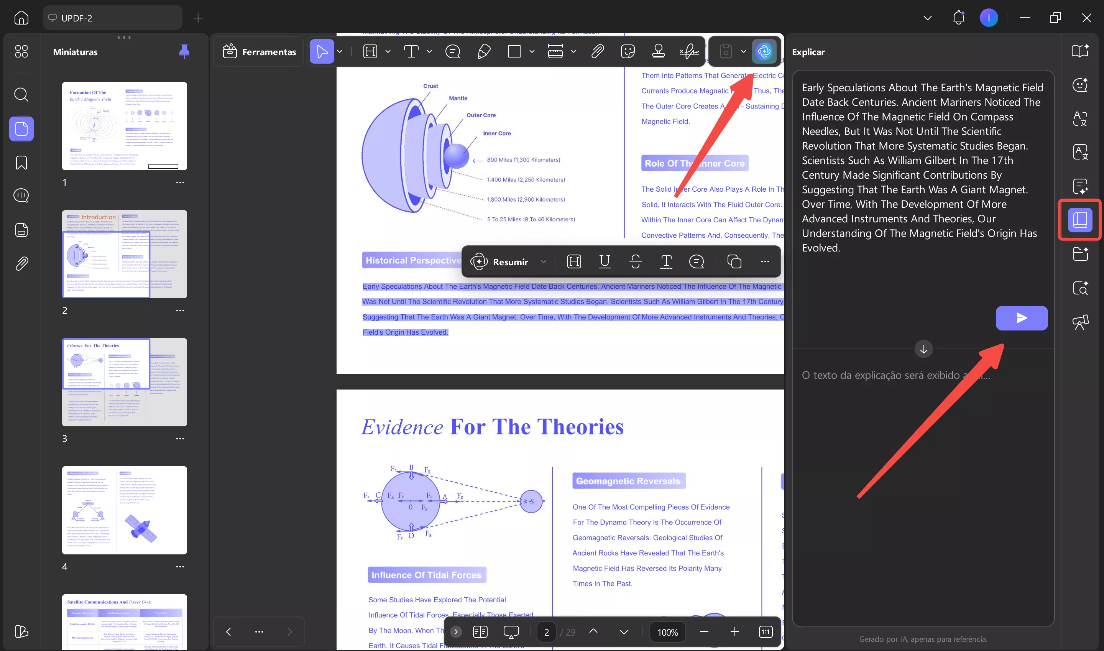
Task: Expand the Resumir dropdown arrow
Action: coord(544,262)
